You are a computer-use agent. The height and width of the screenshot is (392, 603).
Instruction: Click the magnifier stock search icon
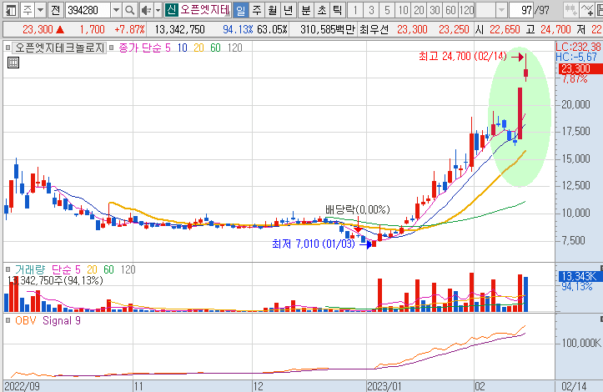coord(130,10)
